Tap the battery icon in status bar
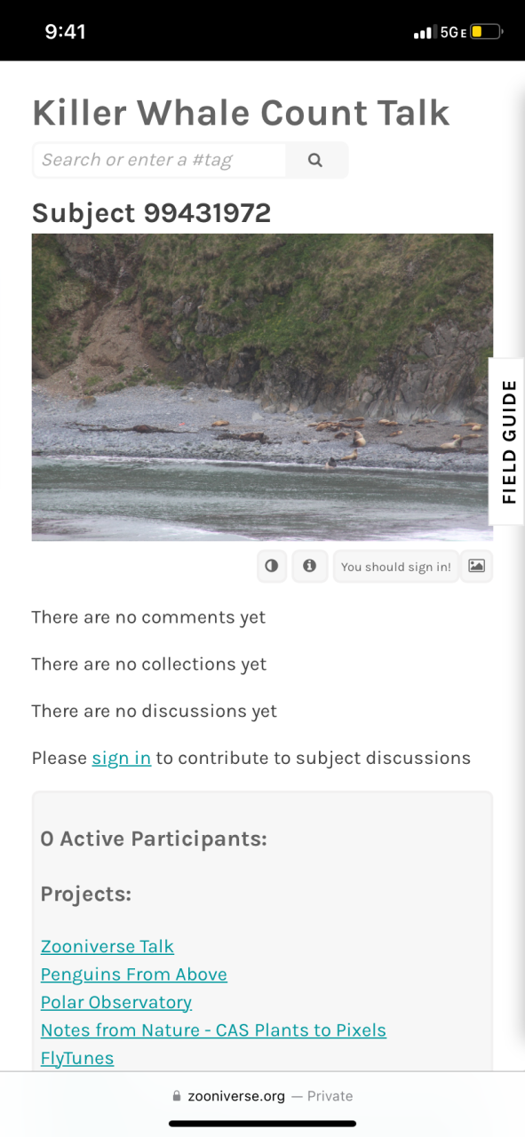The height and width of the screenshot is (1137, 525). point(487,32)
